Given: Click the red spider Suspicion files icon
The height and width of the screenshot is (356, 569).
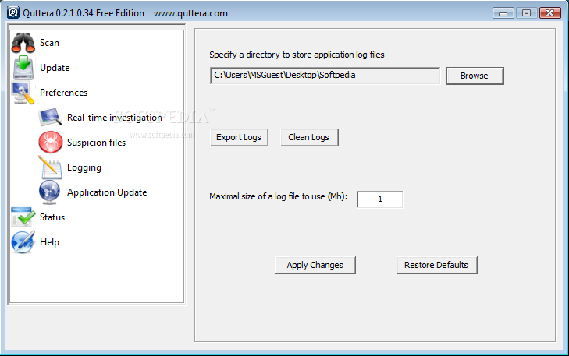Looking at the screenshot, I should pyautogui.click(x=51, y=142).
